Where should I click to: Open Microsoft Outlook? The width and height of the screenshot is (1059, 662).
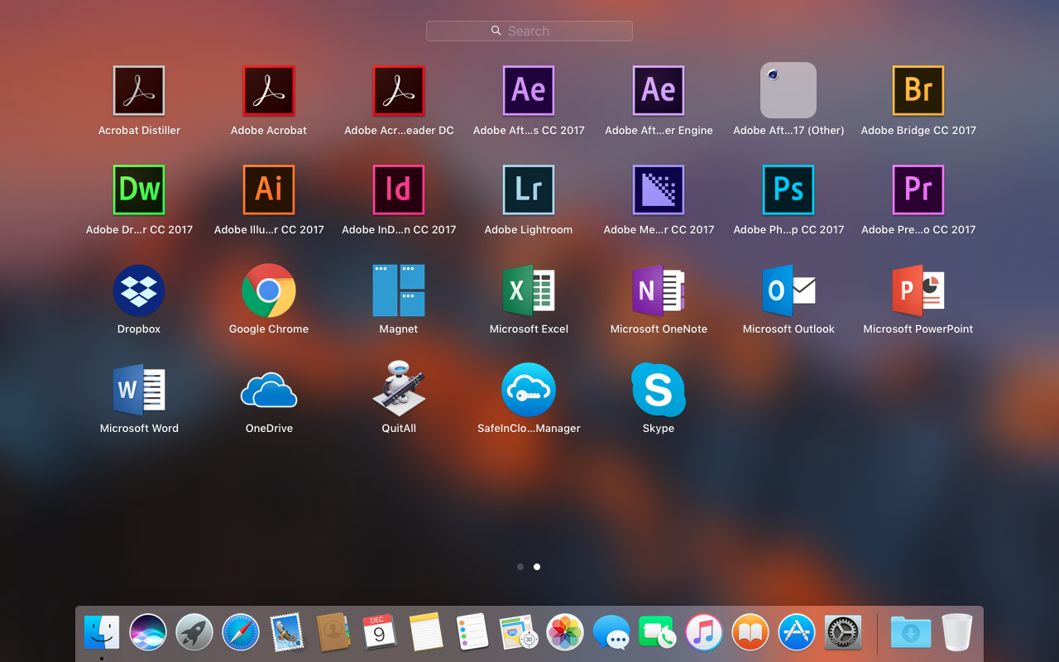click(788, 290)
